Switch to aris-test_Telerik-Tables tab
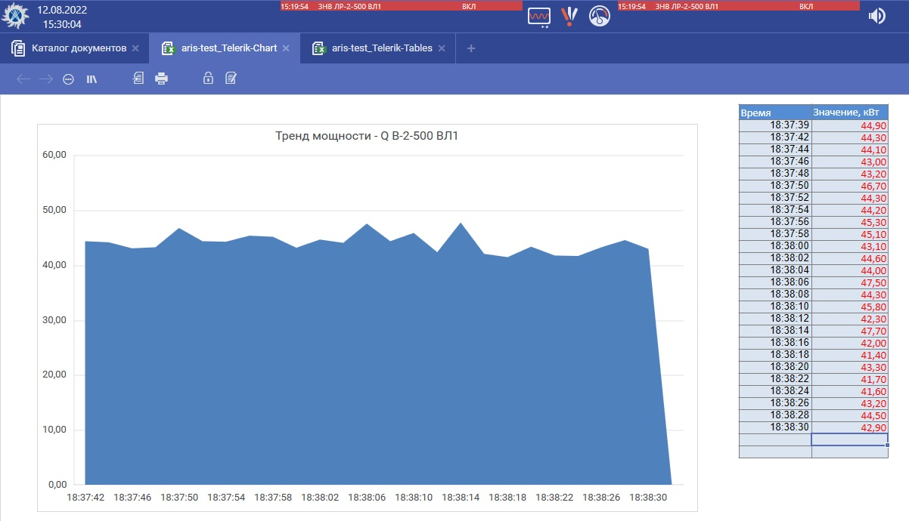 (x=381, y=48)
